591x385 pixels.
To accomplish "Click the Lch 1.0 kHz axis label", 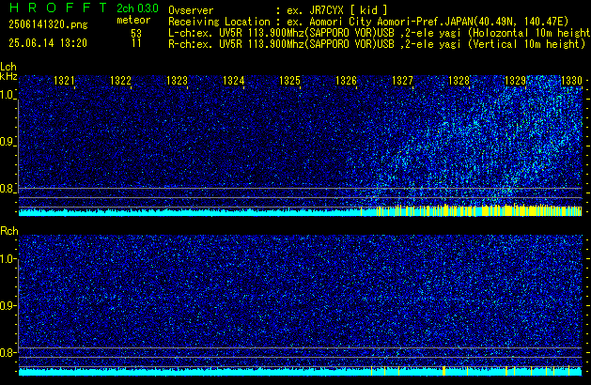I will coord(8,95).
